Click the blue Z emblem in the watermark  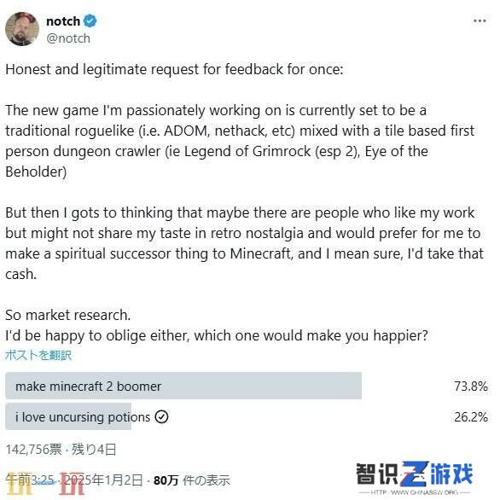(414, 474)
